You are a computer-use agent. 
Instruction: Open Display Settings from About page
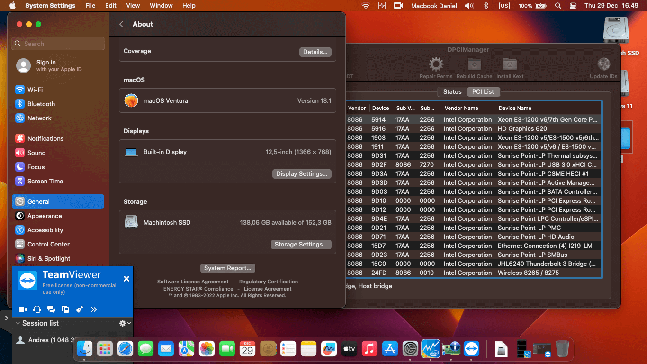pos(302,174)
